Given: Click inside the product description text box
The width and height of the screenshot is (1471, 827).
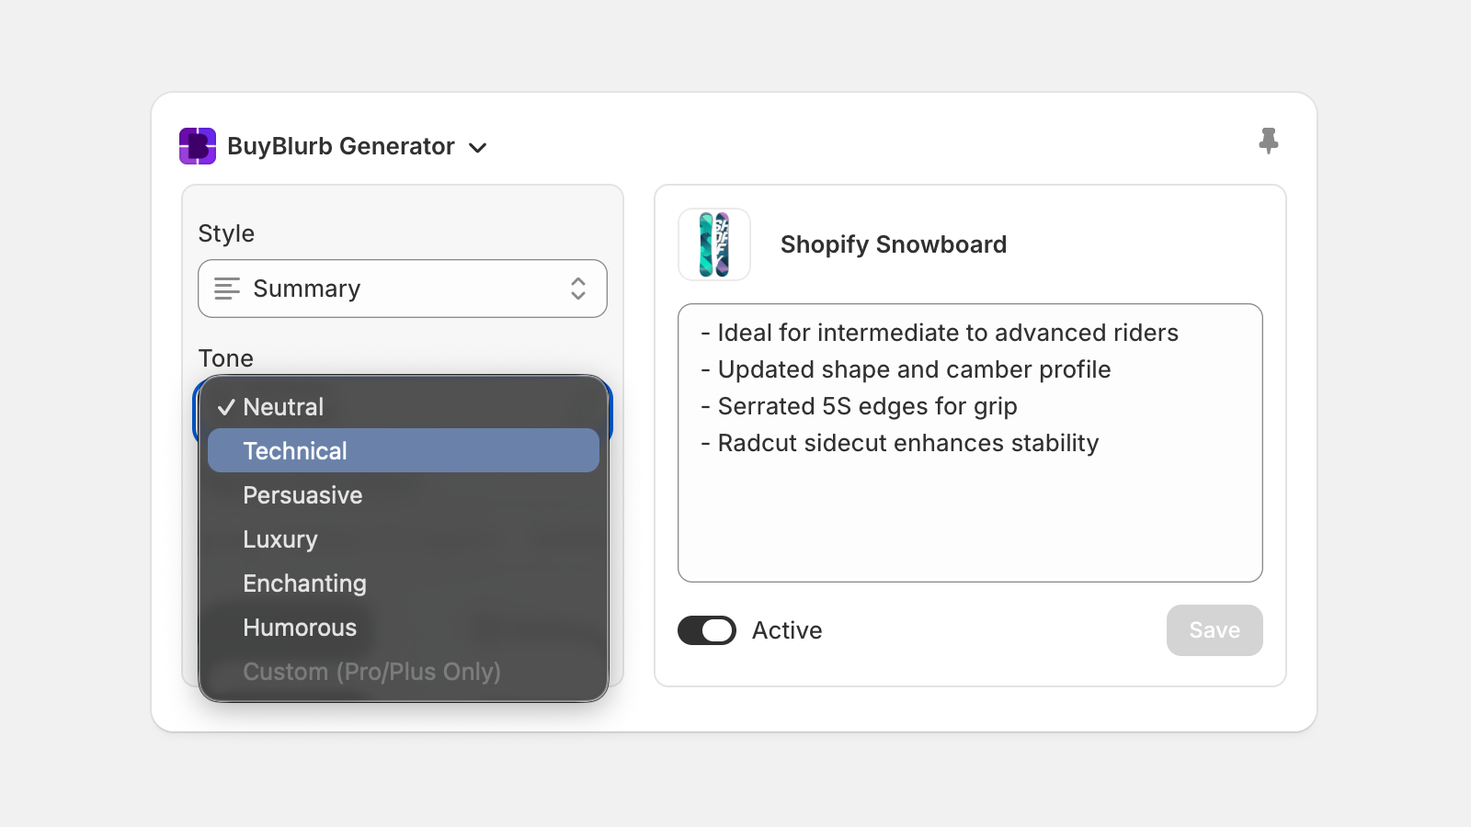Looking at the screenshot, I should pos(970,515).
